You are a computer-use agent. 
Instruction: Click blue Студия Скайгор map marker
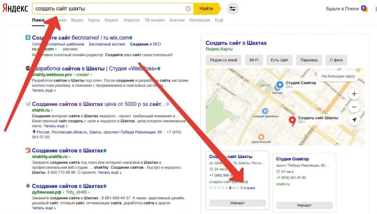click(x=280, y=85)
